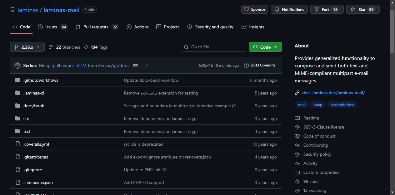Open the Projects tab
This screenshot has width=395, height=195.
(168, 27)
